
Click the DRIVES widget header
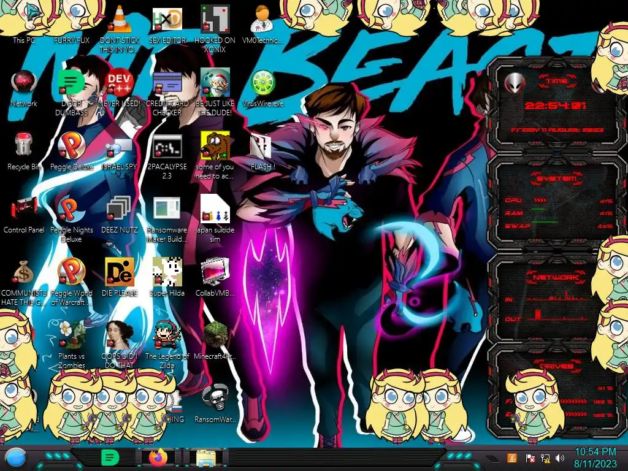557,366
